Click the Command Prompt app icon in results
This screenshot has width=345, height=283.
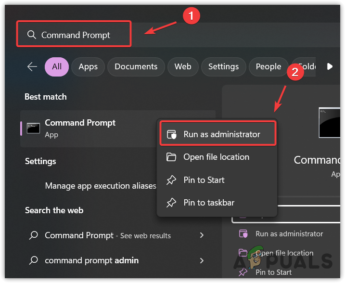coord(33,129)
